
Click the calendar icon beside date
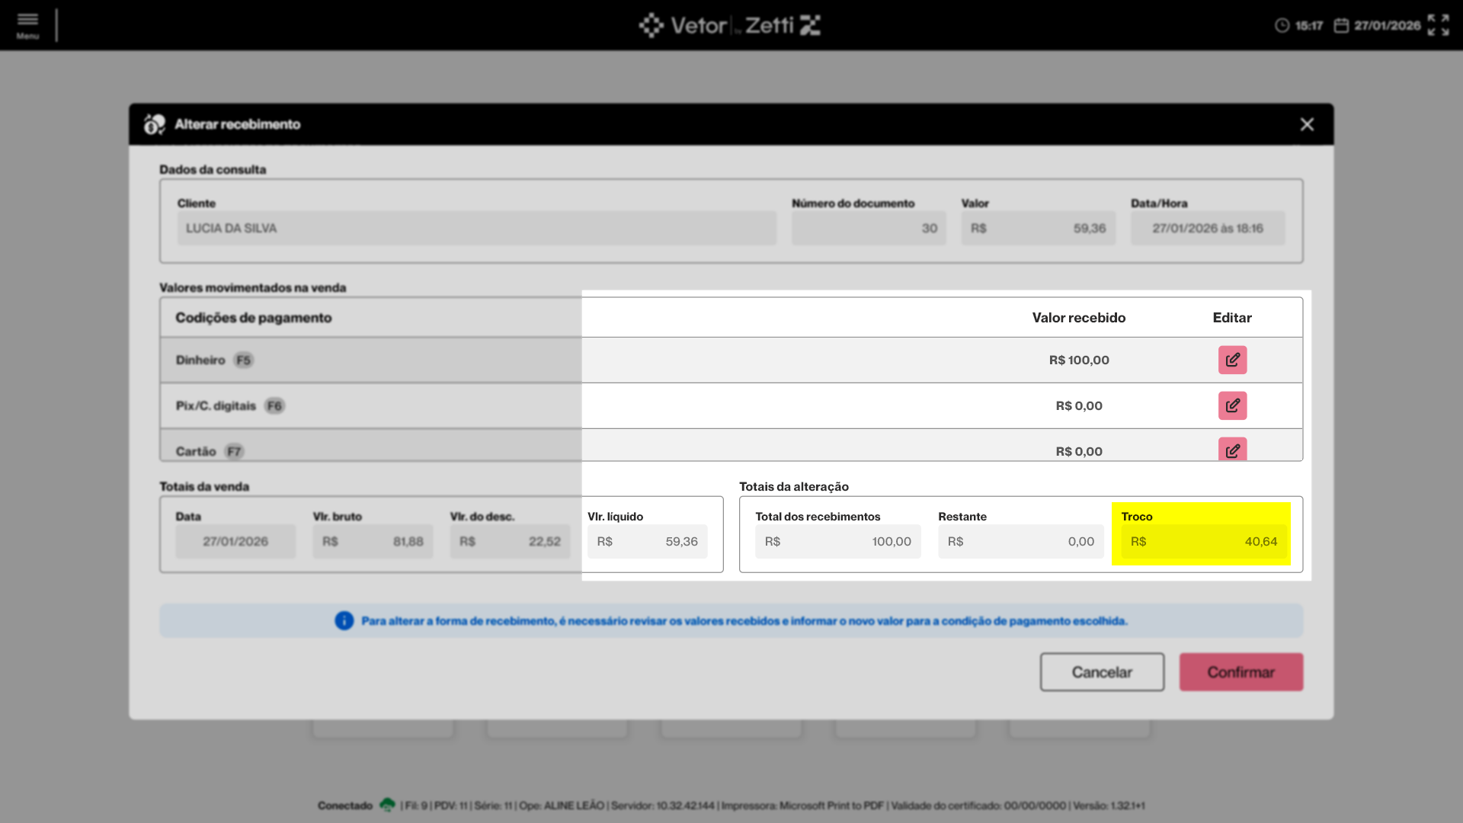[1341, 26]
